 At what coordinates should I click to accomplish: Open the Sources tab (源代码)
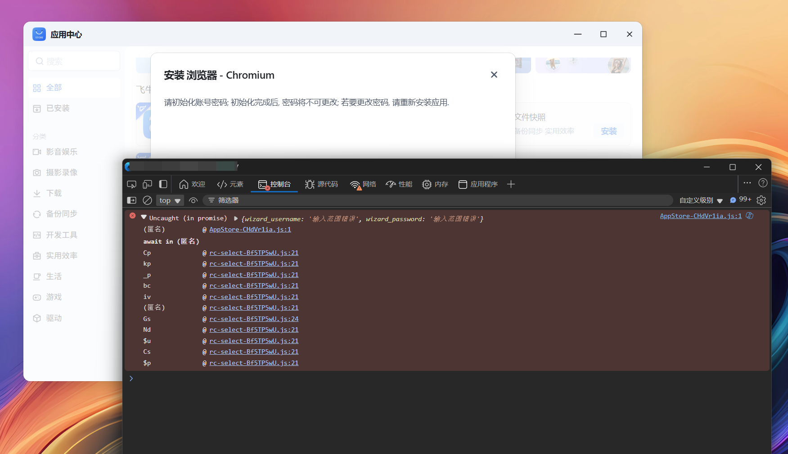(321, 184)
